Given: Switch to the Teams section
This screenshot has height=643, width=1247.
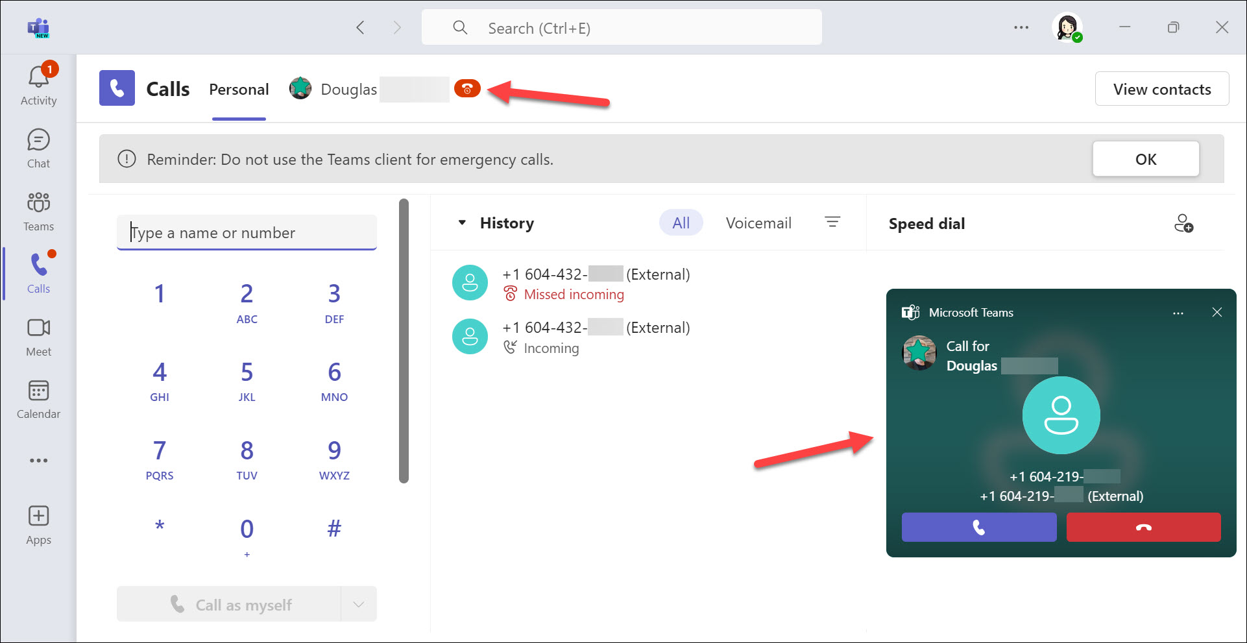Looking at the screenshot, I should 38,211.
